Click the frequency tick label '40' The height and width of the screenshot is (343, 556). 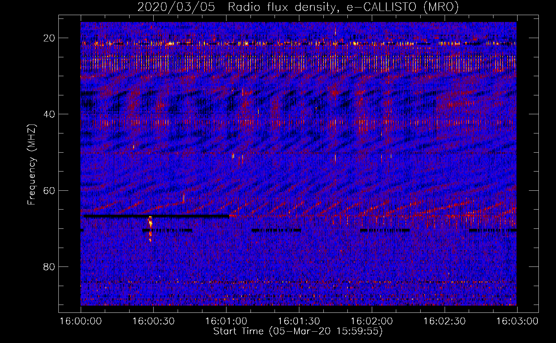coord(49,114)
